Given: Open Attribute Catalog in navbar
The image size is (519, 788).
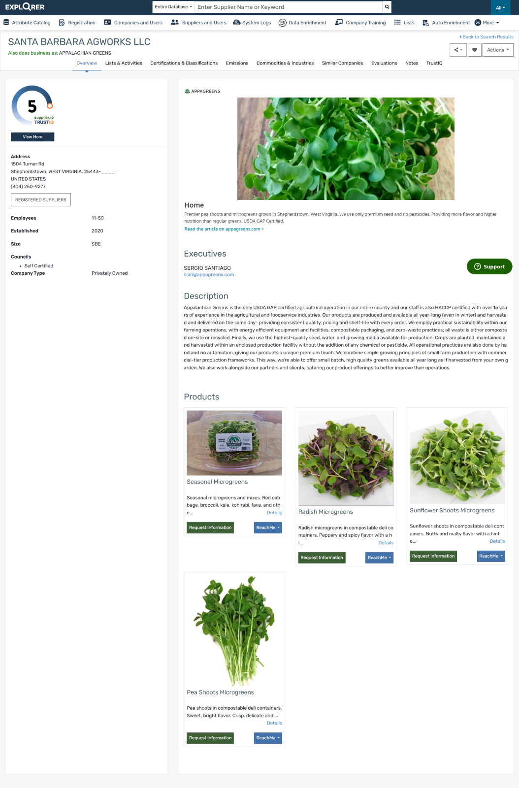Looking at the screenshot, I should pos(27,23).
